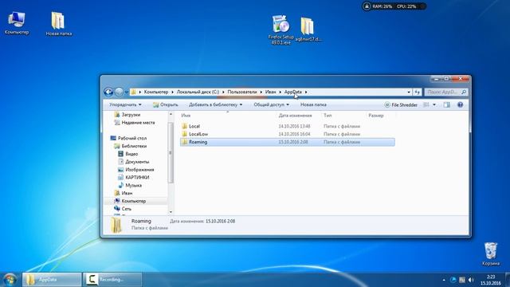
Task: Click the AppData breadcrumb segment
Action: (292, 92)
